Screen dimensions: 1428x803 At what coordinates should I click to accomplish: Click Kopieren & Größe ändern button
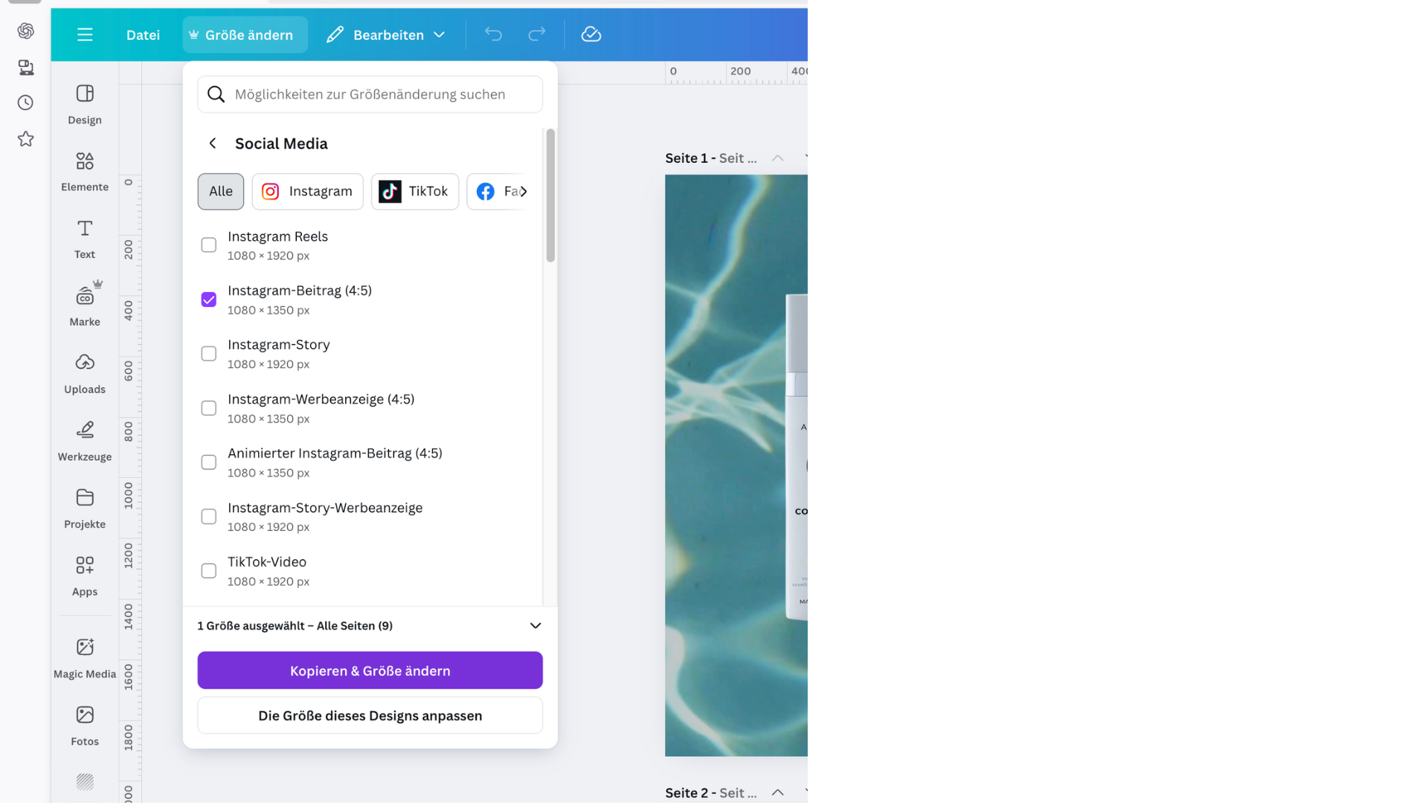(370, 671)
